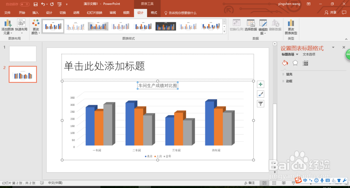Switch to Slide Sorter view icon

click(274, 183)
